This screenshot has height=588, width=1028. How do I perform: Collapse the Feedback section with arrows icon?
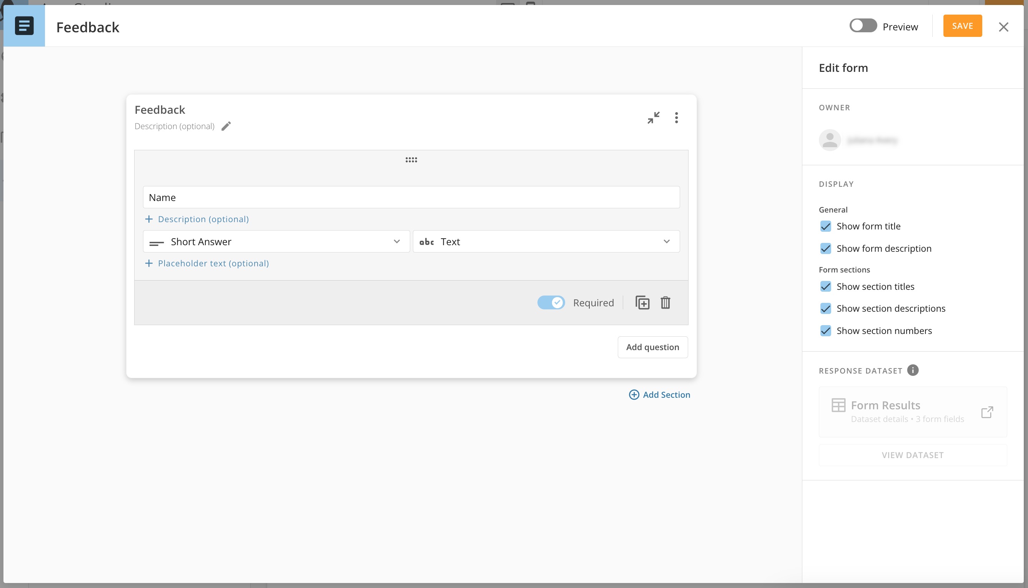click(x=653, y=118)
